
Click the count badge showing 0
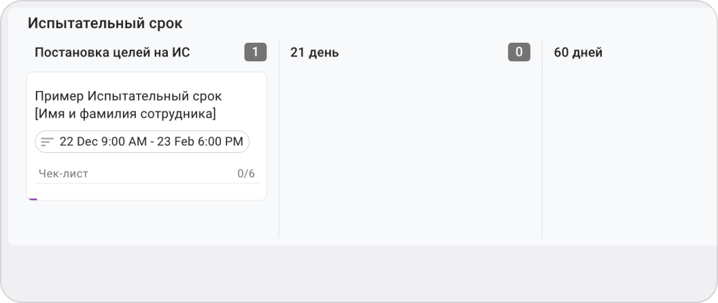click(x=519, y=52)
